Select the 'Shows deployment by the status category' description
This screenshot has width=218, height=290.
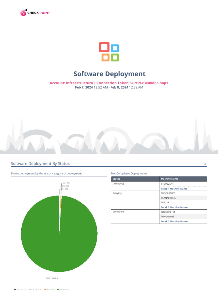pos(47,174)
